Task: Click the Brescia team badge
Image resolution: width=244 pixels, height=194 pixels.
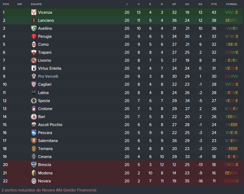Action: 34,165
